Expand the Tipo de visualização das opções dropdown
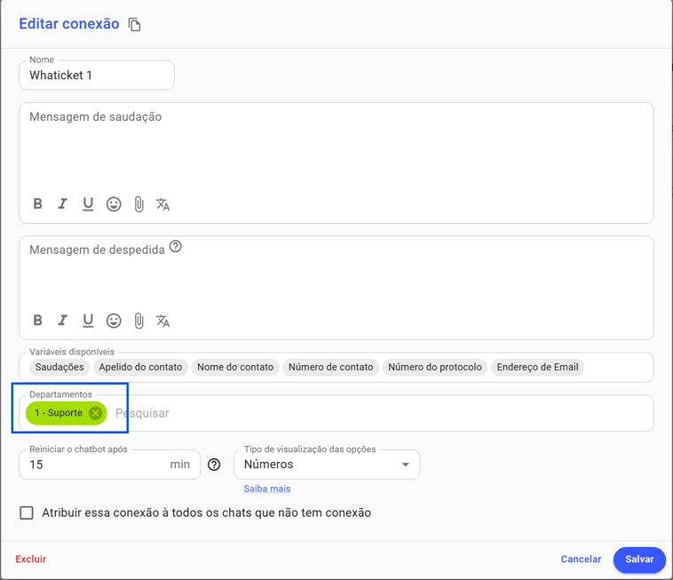The width and height of the screenshot is (673, 580). (327, 465)
